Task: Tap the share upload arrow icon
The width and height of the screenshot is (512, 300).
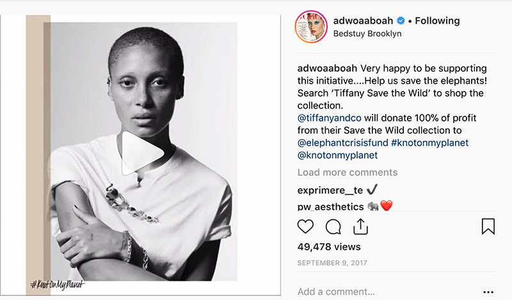Action: click(x=360, y=226)
